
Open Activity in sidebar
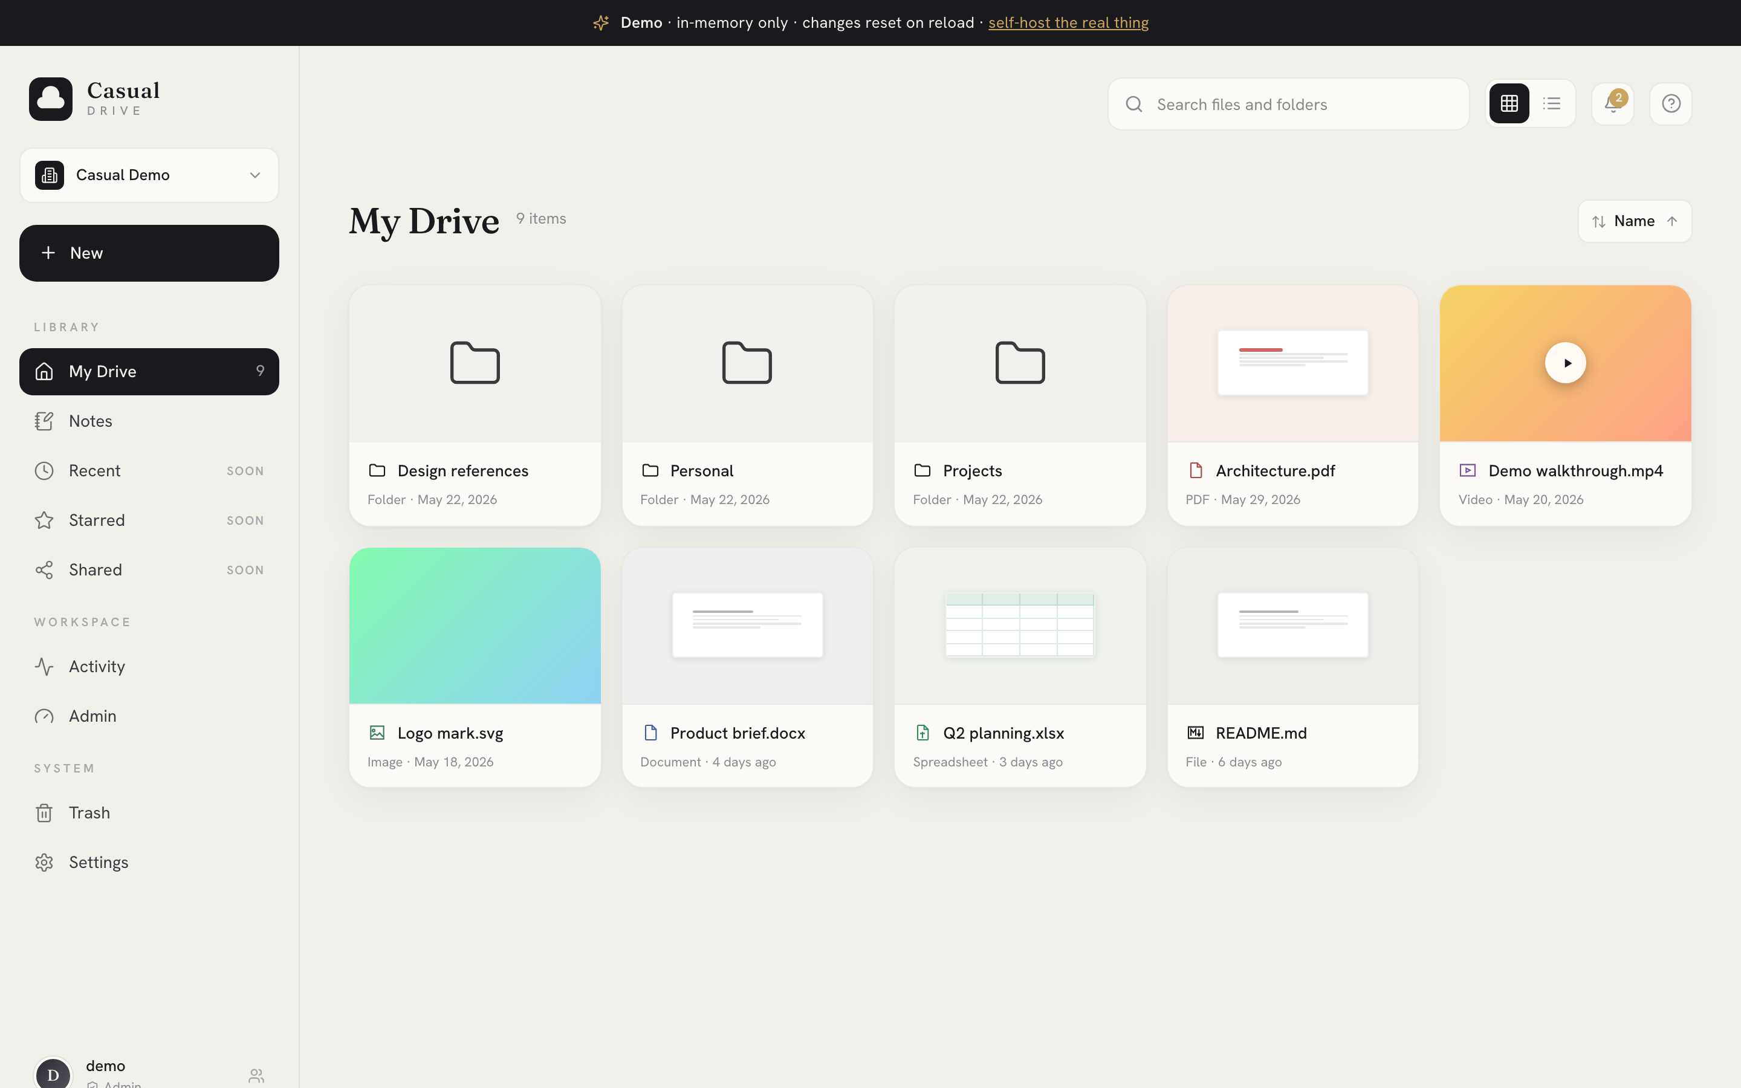(x=149, y=666)
